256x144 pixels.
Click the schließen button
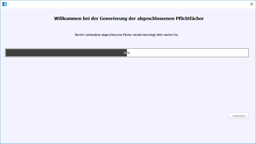point(239,116)
